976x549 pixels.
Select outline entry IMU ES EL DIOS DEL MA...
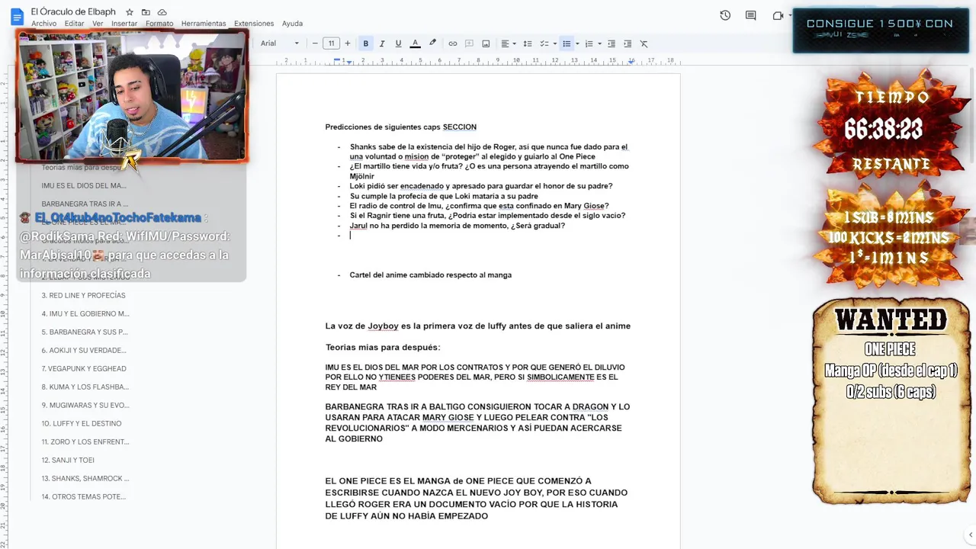click(x=84, y=185)
